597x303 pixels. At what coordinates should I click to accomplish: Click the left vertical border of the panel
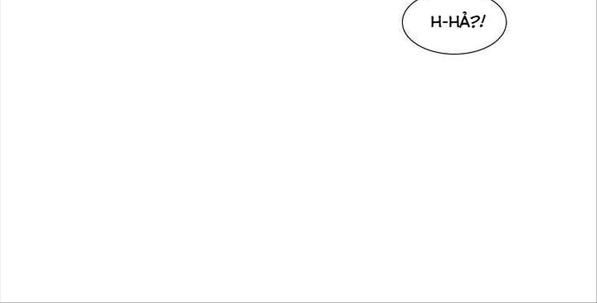click(x=1, y=151)
